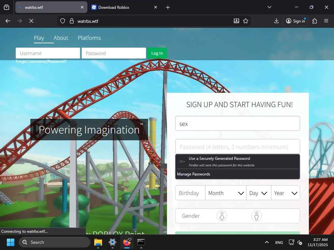This screenshot has width=334, height=250.
Task: Close the Download Roblox tab
Action: pos(156,7)
